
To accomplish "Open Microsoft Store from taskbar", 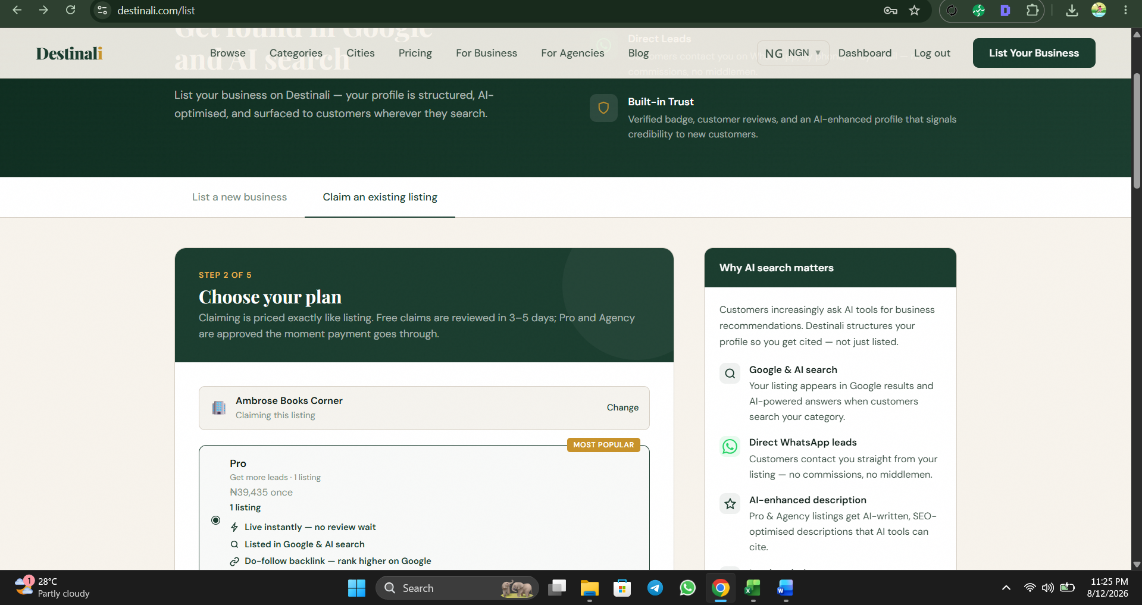I will coord(622,588).
